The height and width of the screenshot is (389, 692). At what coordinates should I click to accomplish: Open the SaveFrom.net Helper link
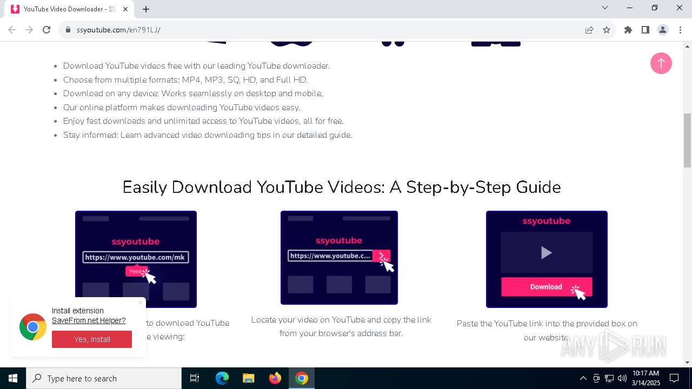pyautogui.click(x=89, y=320)
